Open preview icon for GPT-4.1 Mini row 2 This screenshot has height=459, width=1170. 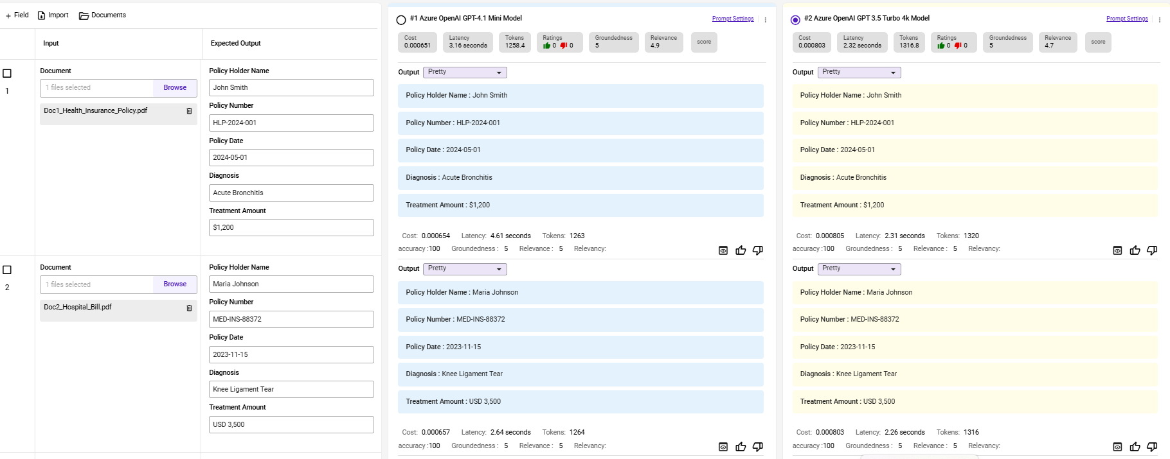click(723, 447)
